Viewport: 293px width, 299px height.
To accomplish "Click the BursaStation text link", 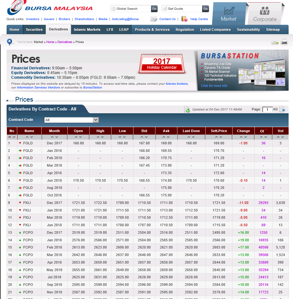I will pos(92,88).
